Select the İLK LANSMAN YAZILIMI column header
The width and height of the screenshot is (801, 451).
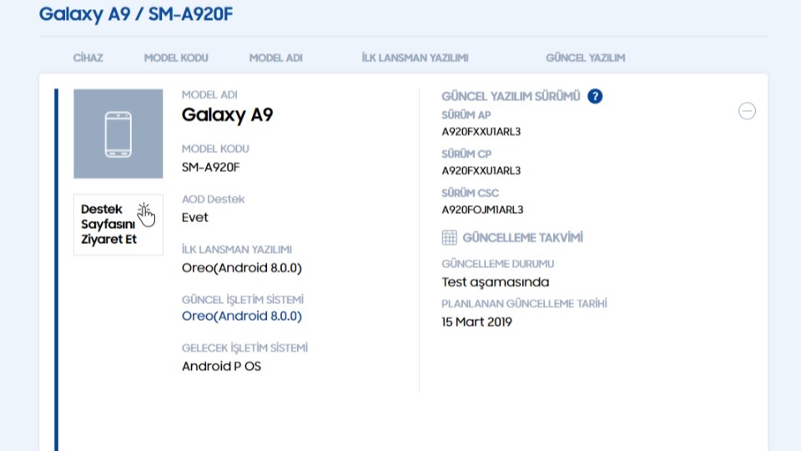(415, 58)
